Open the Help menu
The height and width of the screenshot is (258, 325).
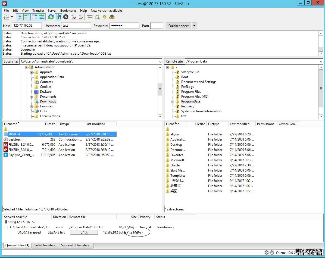tap(83, 11)
